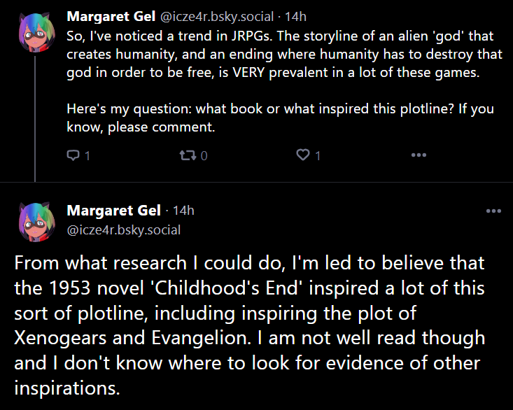This screenshot has width=513, height=410.
Task: Toggle the heart like icon
Action: 303,155
